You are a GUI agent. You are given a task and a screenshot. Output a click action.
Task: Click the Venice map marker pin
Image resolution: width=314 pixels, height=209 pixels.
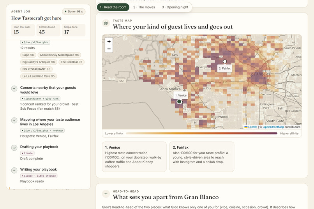click(x=179, y=102)
